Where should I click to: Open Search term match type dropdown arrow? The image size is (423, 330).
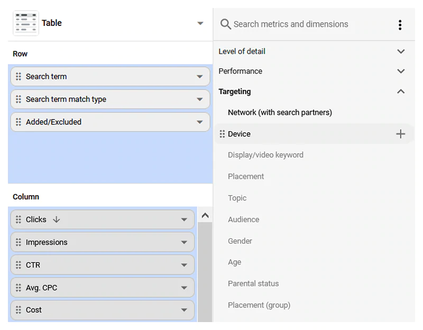pyautogui.click(x=199, y=99)
